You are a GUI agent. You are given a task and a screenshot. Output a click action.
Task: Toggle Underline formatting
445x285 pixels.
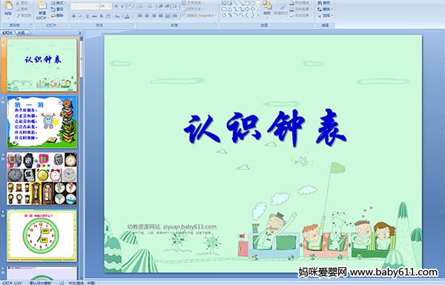(x=87, y=16)
